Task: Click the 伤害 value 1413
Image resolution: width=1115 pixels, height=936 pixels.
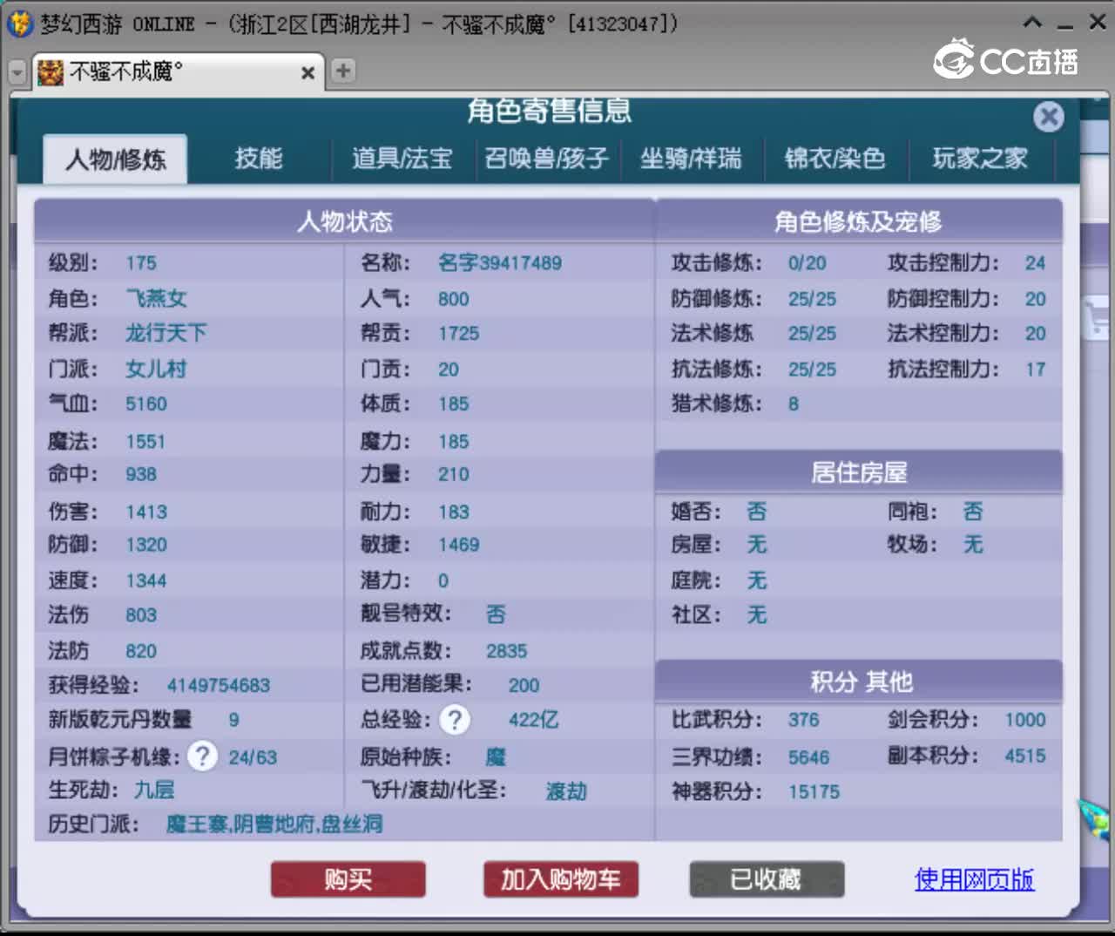Action: pos(146,512)
